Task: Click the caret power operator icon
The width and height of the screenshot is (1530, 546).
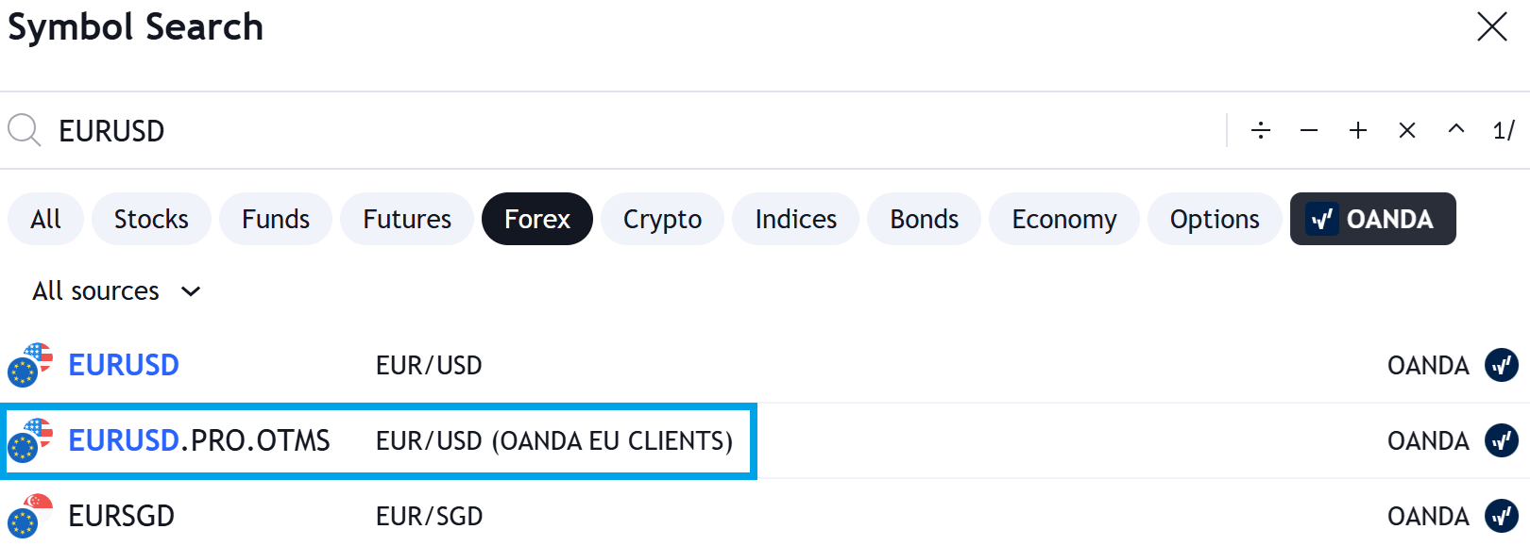Action: (1456, 130)
